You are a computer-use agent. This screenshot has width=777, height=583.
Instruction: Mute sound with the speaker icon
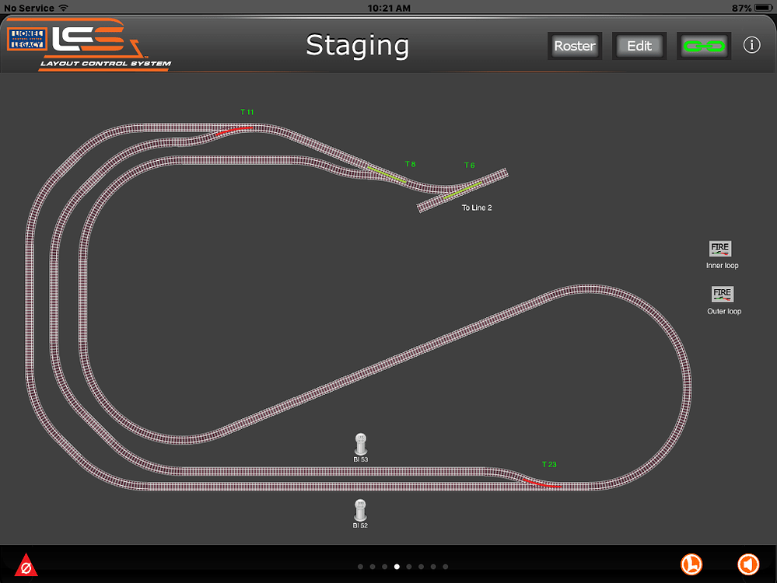click(x=747, y=564)
